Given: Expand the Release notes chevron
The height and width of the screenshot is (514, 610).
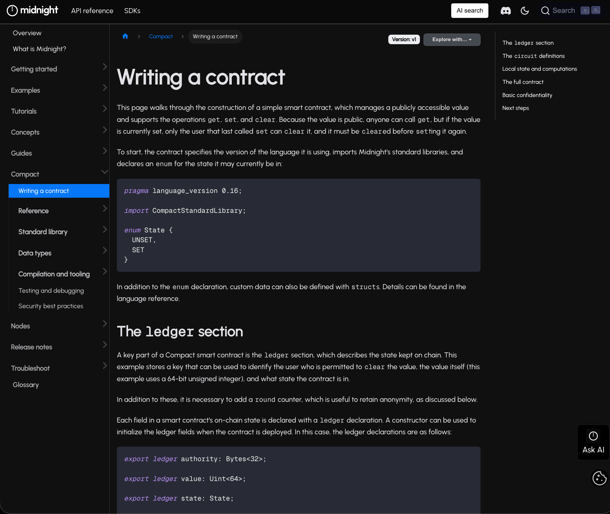Looking at the screenshot, I should [x=105, y=345].
